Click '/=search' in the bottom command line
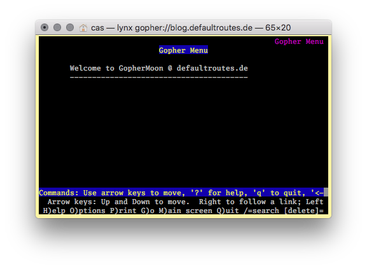The width and height of the screenshot is (367, 269). click(x=261, y=210)
